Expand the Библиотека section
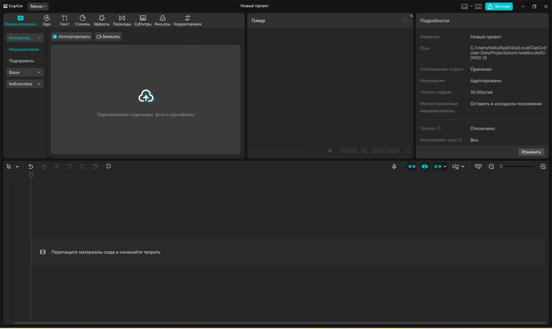This screenshot has height=329, width=552. [25, 84]
